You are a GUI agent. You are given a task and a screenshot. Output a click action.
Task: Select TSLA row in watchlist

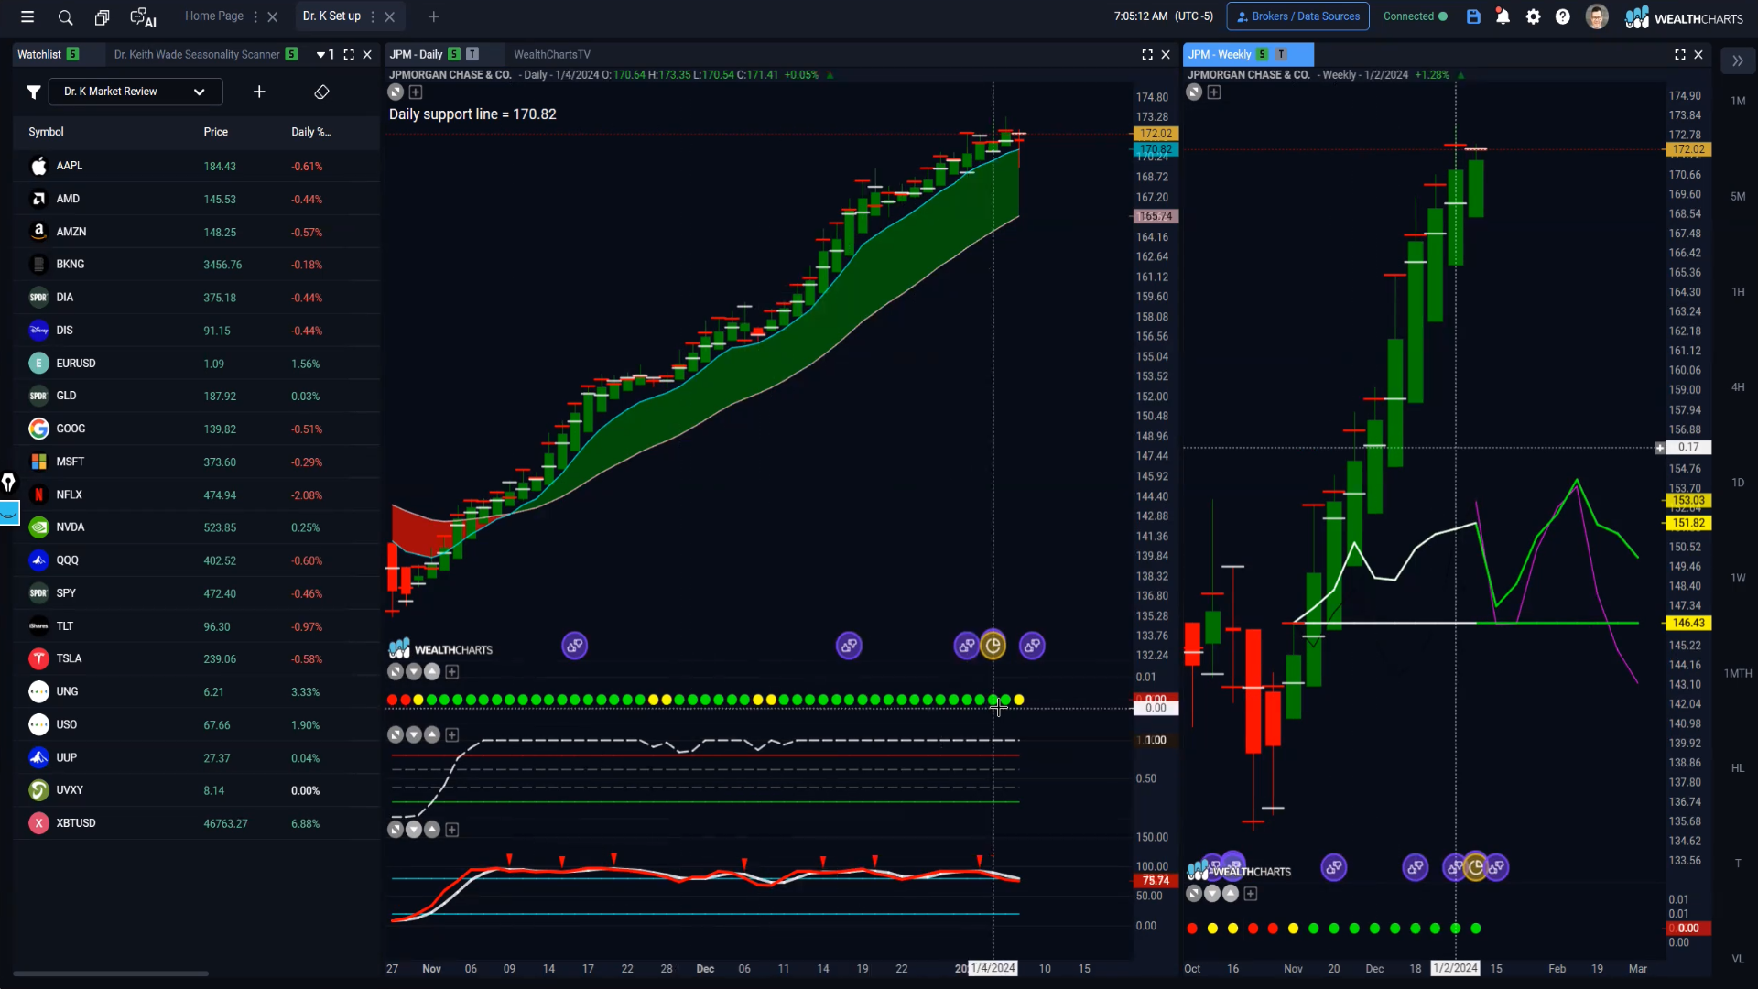[197, 659]
